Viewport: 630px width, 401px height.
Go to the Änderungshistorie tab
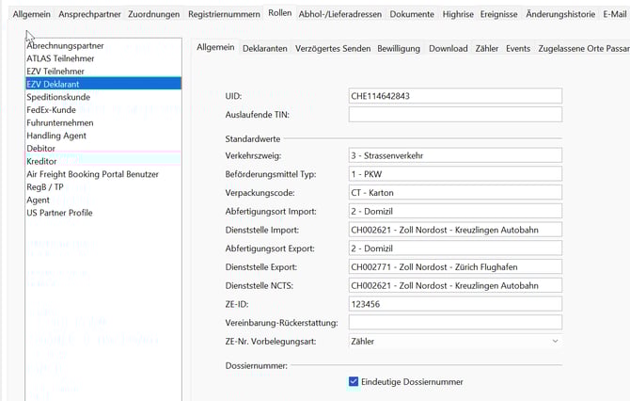coord(560,14)
